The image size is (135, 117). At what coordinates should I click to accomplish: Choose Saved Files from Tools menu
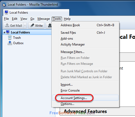pyautogui.click(x=85, y=33)
